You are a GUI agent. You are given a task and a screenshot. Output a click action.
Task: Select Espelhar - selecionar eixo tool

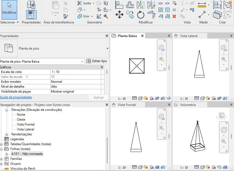(140, 5)
